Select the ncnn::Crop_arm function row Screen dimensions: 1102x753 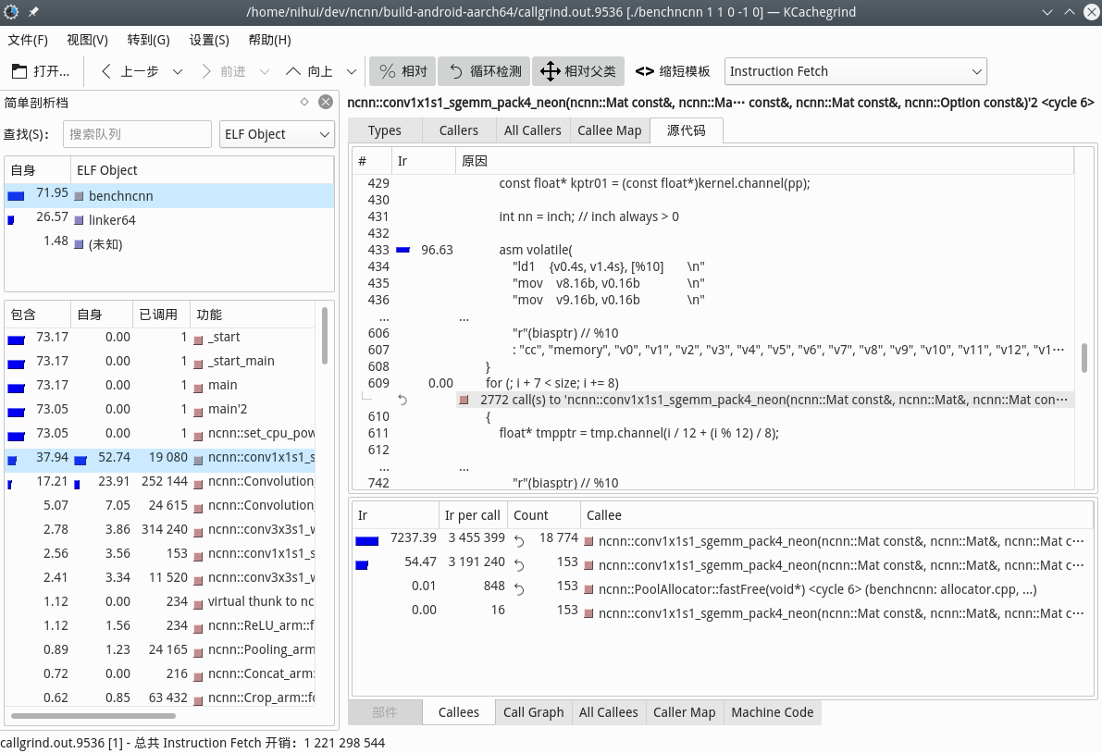[160, 697]
